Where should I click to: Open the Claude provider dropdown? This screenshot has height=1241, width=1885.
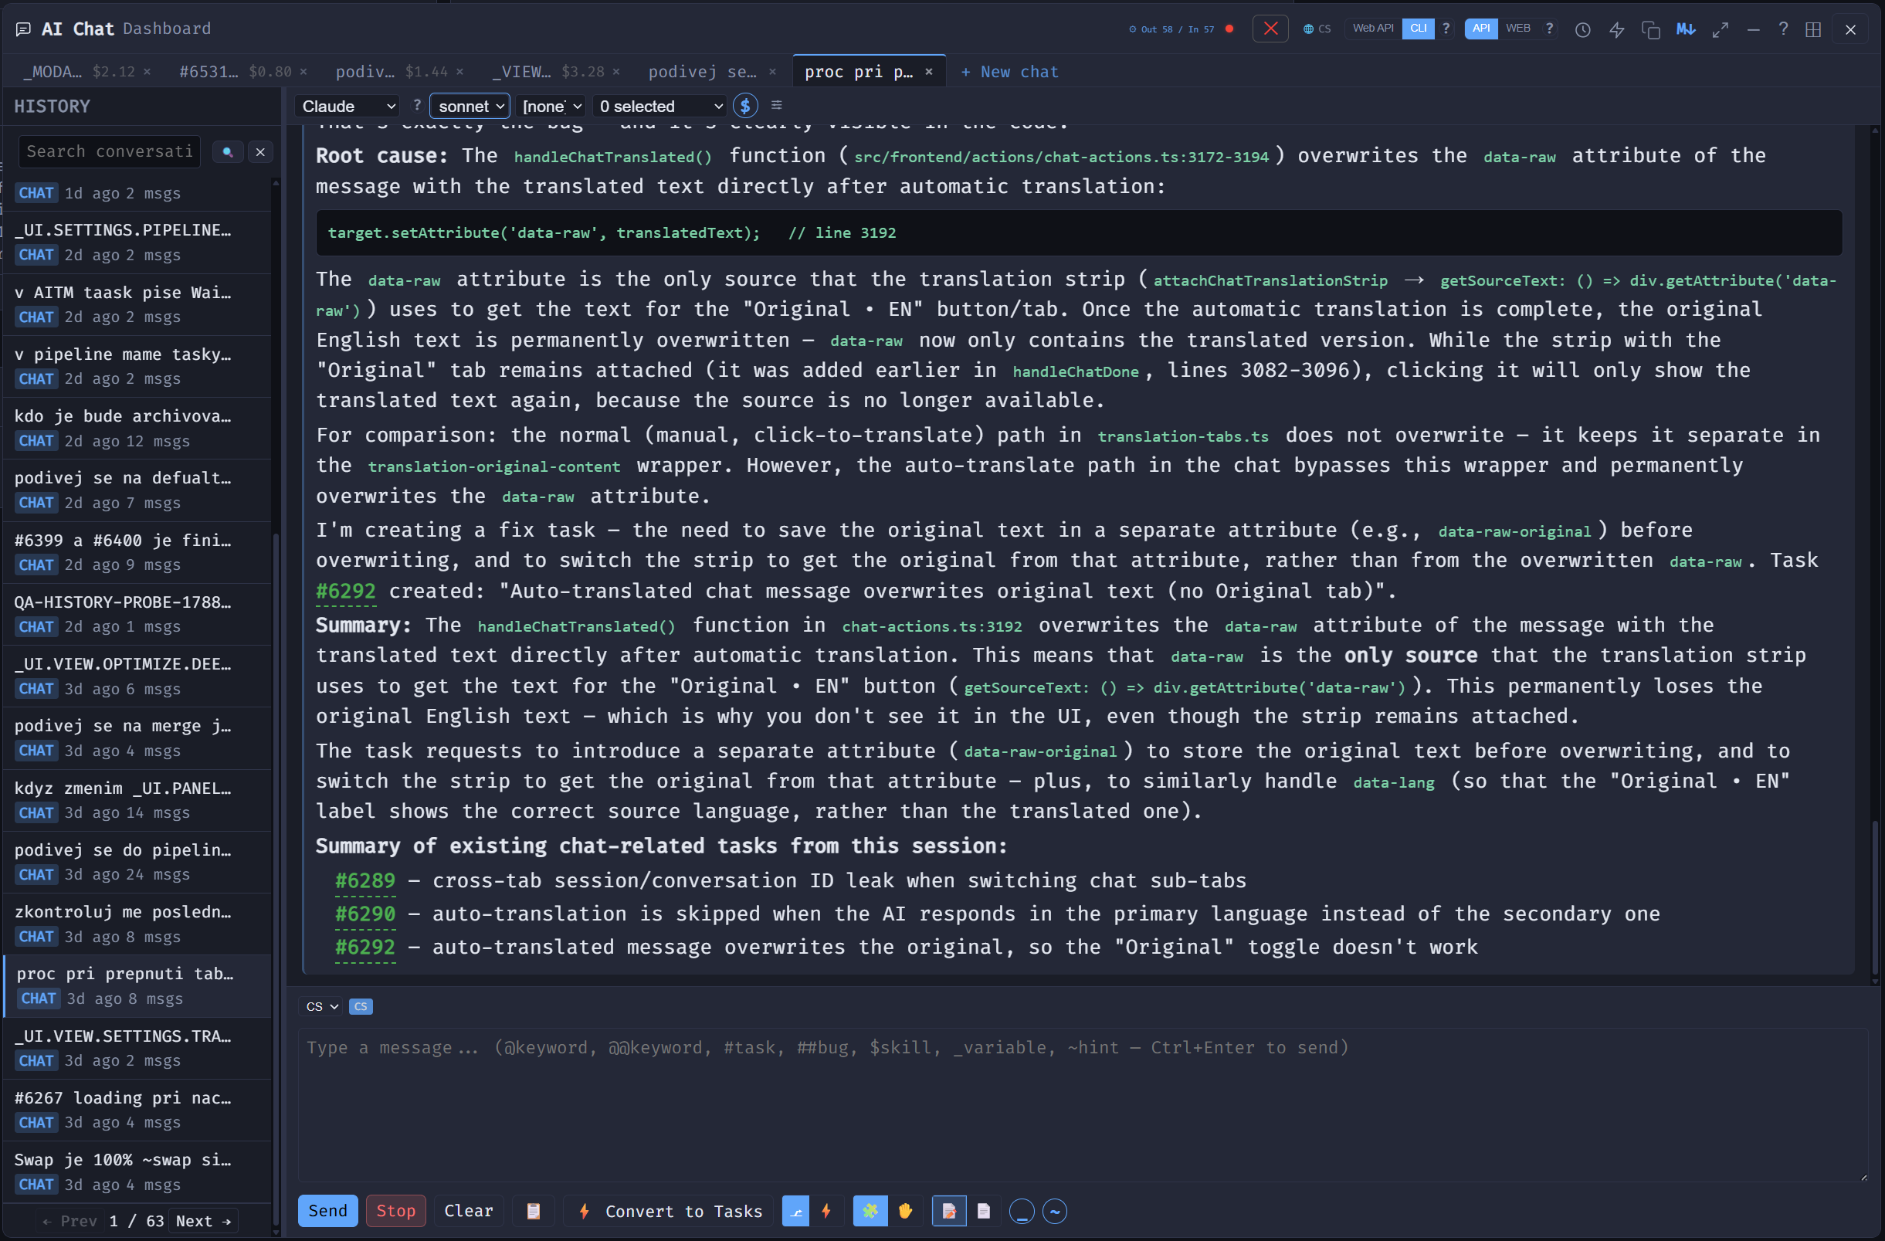click(348, 105)
